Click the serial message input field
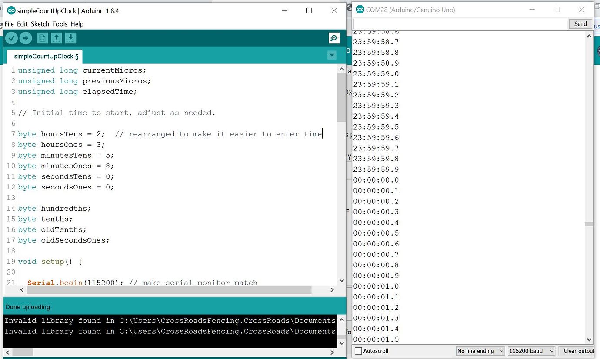Viewport: 600px width, 359px height. [459, 24]
